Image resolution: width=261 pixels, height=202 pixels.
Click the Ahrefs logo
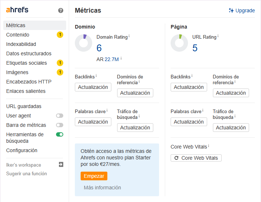[x=17, y=10]
